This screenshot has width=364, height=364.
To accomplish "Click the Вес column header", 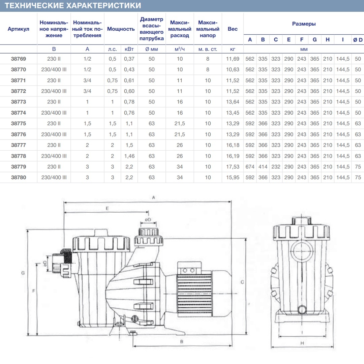I will click(x=232, y=29).
